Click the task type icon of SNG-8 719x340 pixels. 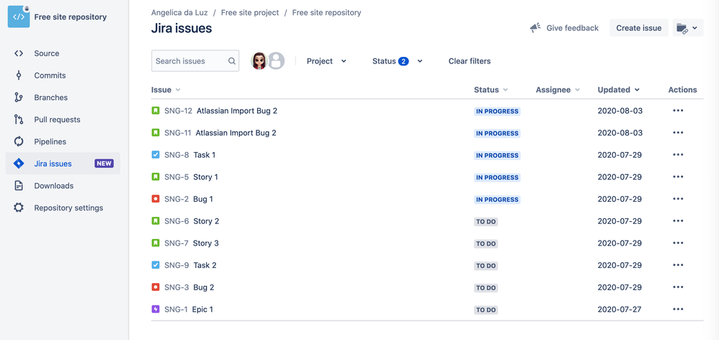[156, 155]
